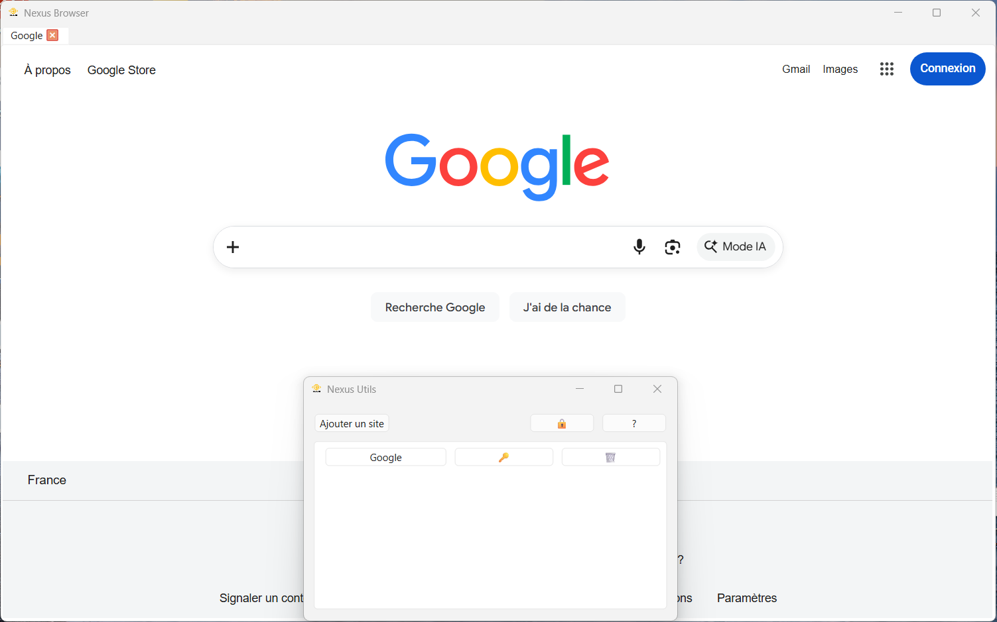Image resolution: width=997 pixels, height=622 pixels.
Task: Close the Google tab with red X
Action: [x=52, y=35]
